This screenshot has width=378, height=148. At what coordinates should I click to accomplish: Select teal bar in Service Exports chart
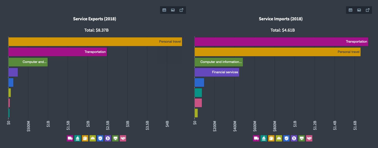click(9, 113)
